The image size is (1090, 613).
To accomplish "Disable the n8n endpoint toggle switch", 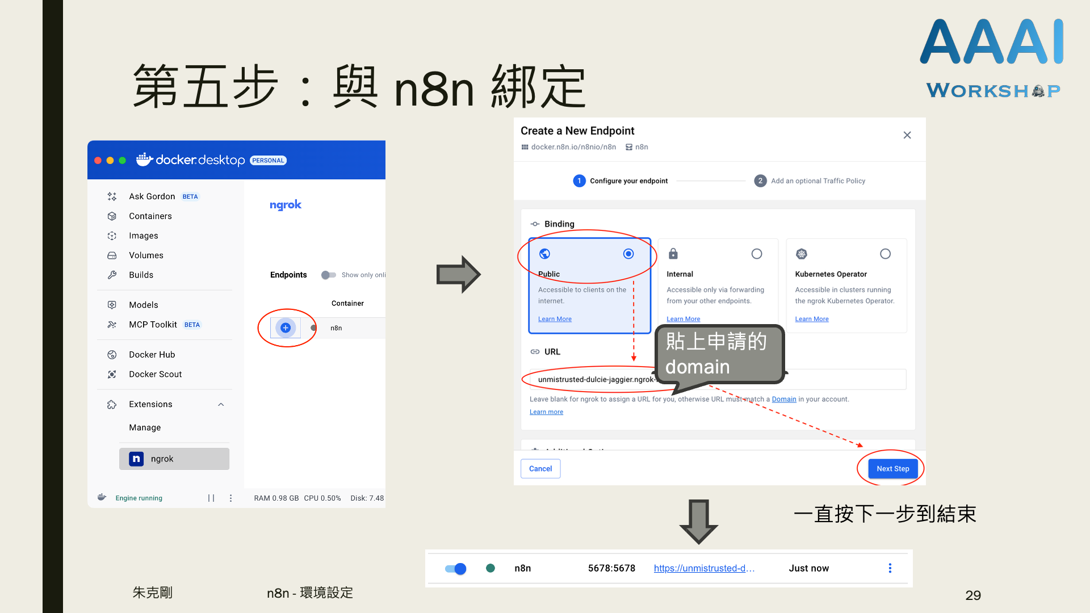I will point(455,568).
